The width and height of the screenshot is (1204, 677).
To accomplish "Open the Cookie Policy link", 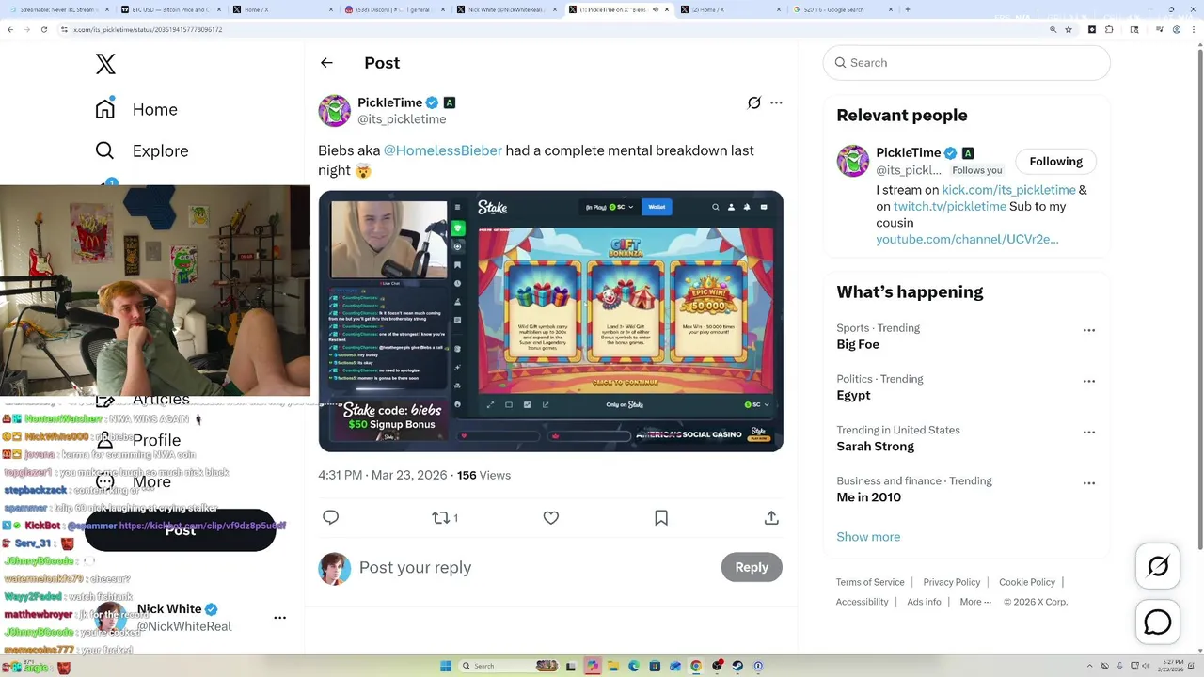I will [x=1026, y=582].
